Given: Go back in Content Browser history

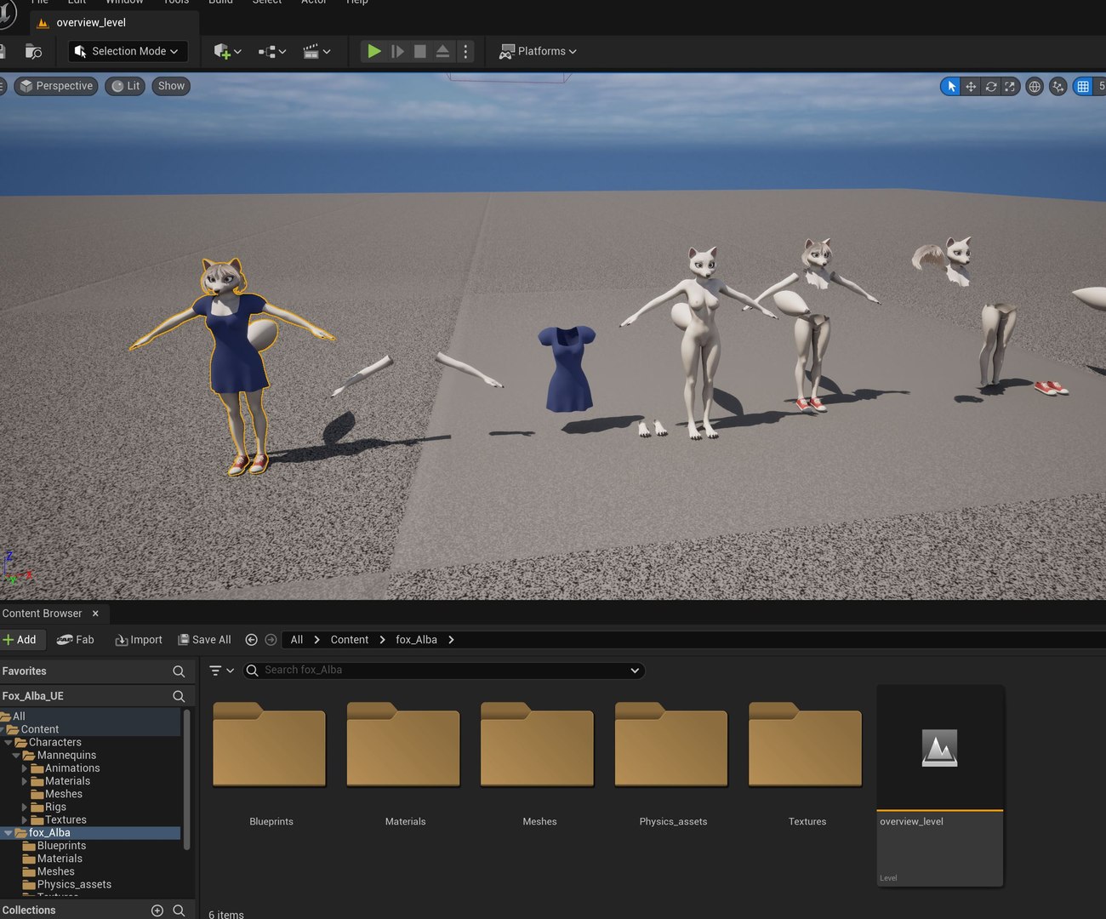Looking at the screenshot, I should [x=251, y=640].
